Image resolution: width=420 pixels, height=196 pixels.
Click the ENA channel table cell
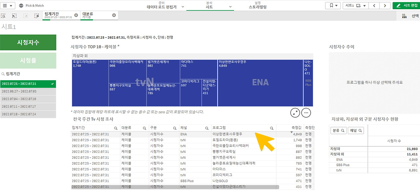coord(195,134)
